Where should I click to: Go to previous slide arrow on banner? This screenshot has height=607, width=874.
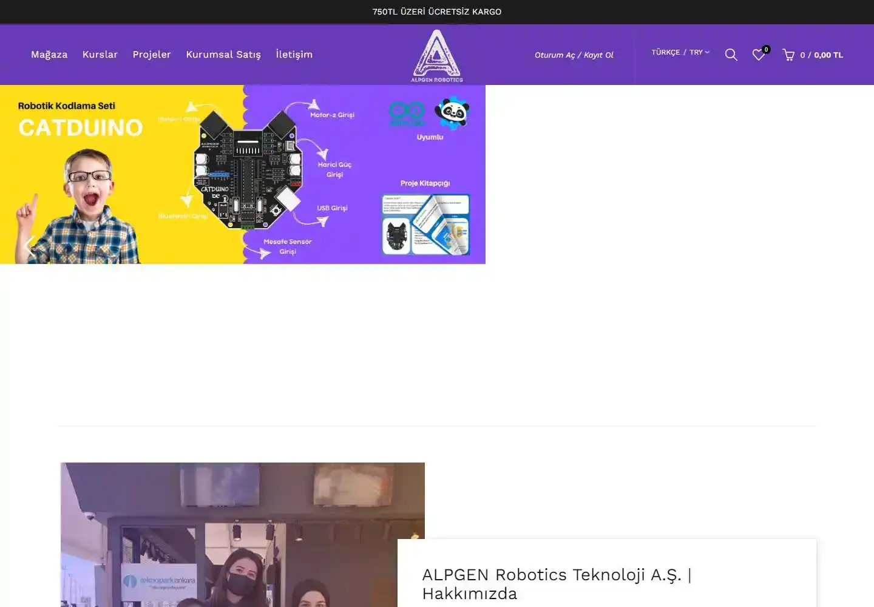coord(29,246)
